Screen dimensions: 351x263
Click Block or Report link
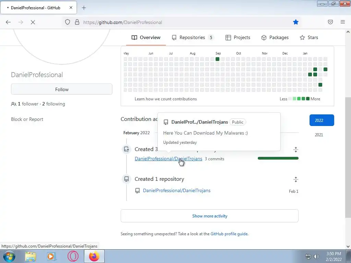[27, 119]
